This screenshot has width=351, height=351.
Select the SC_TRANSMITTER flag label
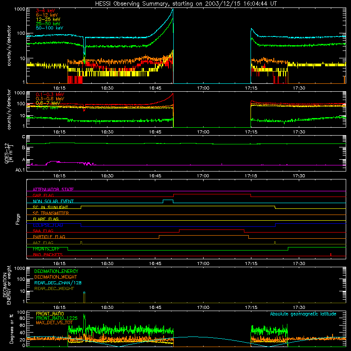click(51, 213)
